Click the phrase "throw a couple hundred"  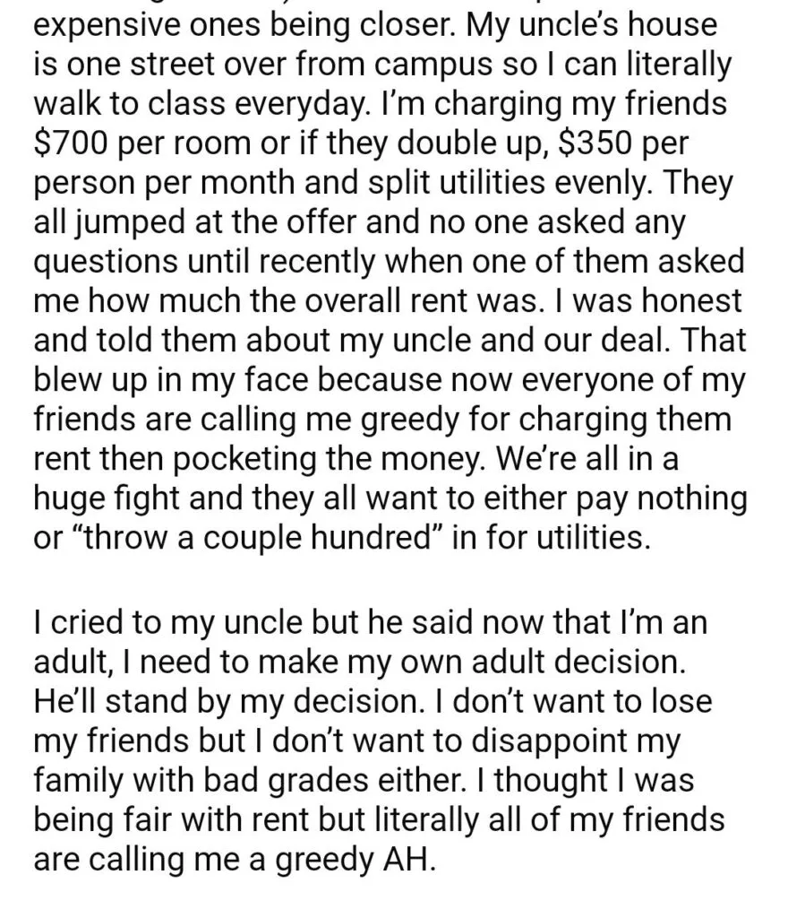pyautogui.click(x=258, y=538)
